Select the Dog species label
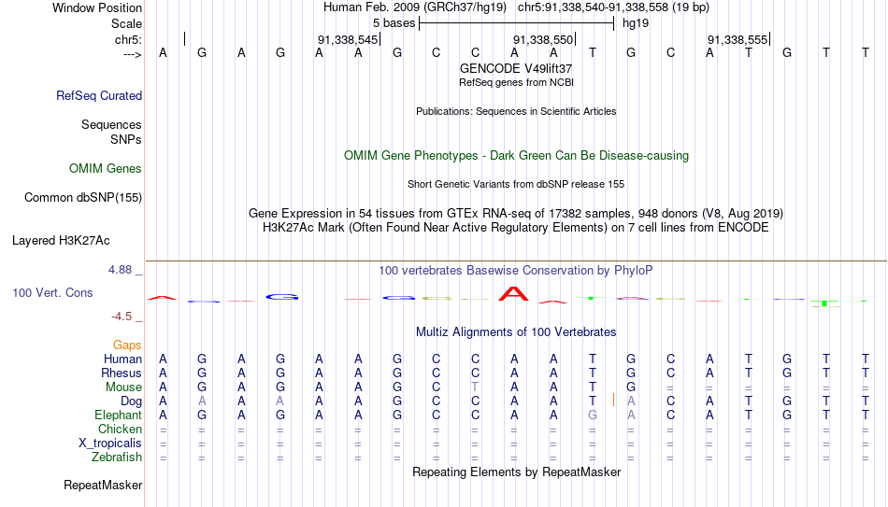 pyautogui.click(x=132, y=401)
